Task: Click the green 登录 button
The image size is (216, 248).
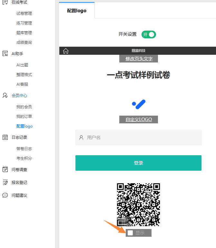Action: 138,163
